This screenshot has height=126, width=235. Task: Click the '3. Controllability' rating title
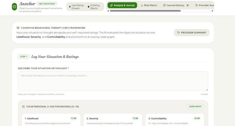tap(157, 118)
